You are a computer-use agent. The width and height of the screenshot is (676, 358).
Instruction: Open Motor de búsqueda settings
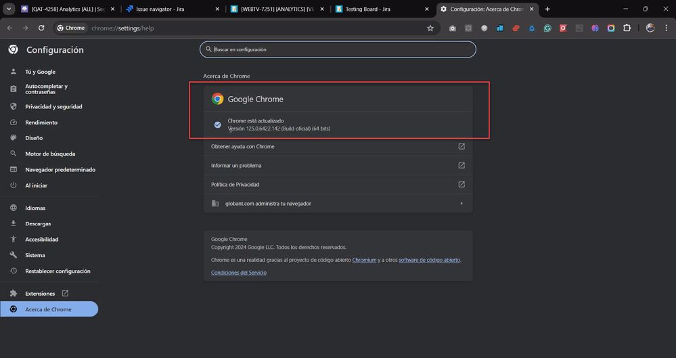coord(49,154)
